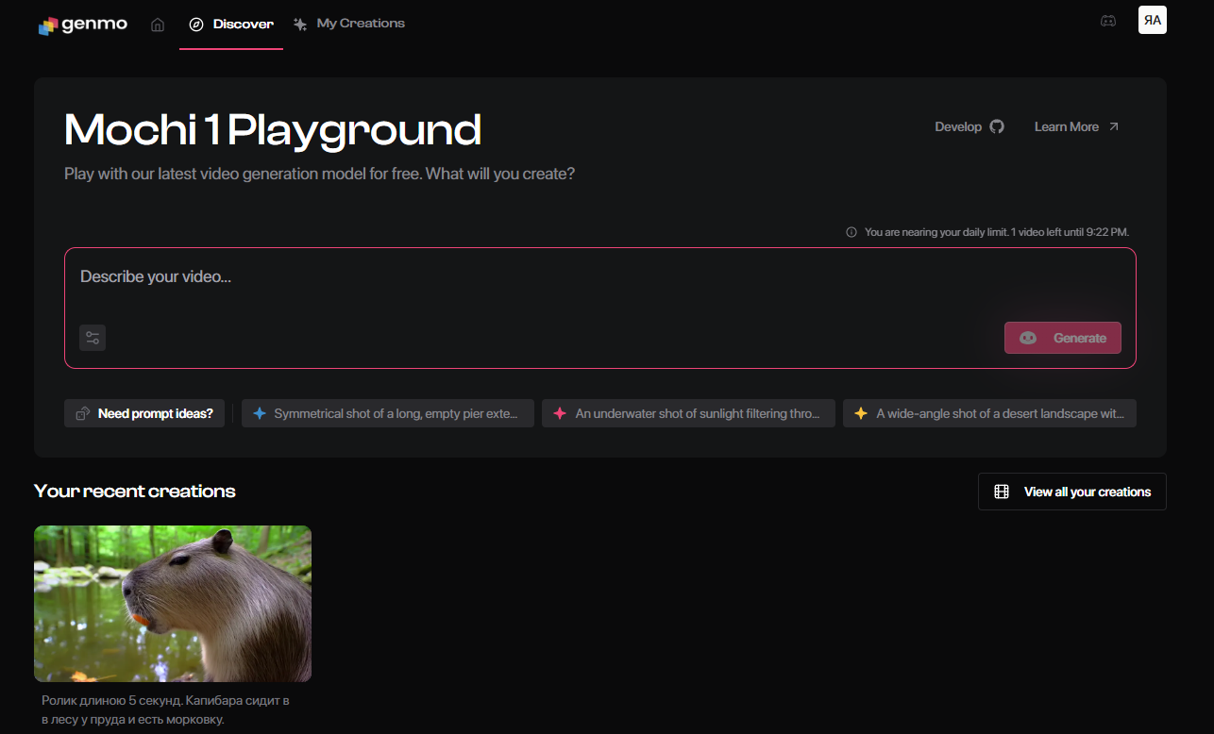Click the info icon beside daily limit
This screenshot has width=1214, height=734.
click(x=851, y=232)
